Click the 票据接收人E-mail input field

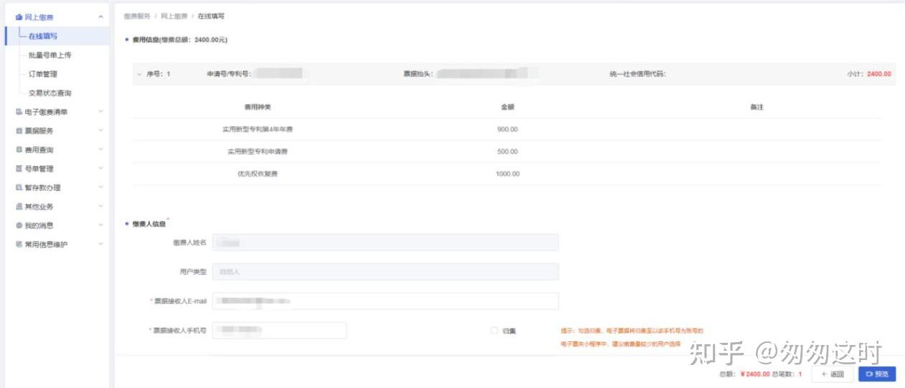coord(385,301)
